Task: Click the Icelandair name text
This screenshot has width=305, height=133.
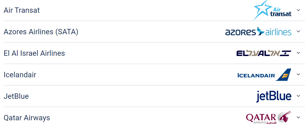Action: pyautogui.click(x=20, y=75)
